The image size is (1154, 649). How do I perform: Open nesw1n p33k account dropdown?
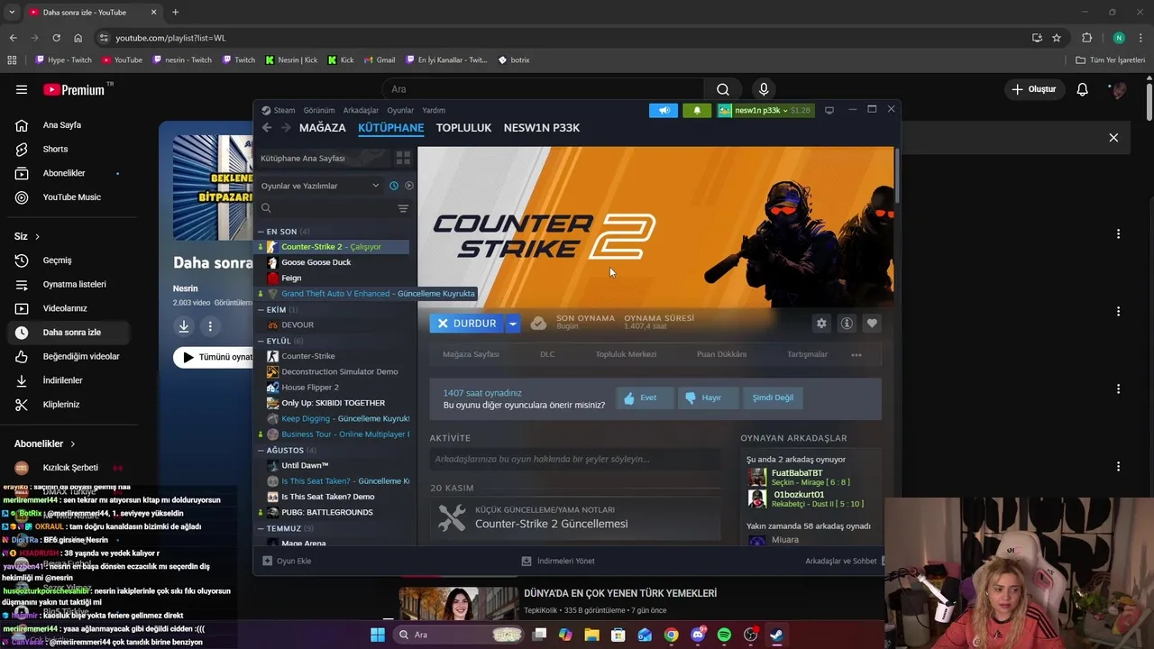tap(765, 110)
